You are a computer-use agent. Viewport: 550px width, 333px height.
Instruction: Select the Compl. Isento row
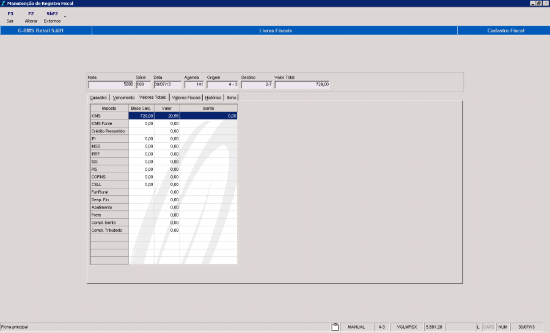(109, 223)
